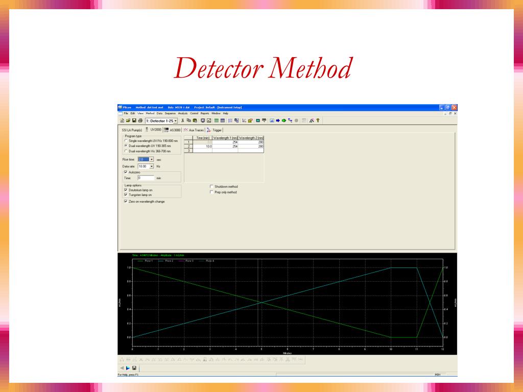Open the Sequence menu
The height and width of the screenshot is (392, 523).
170,113
